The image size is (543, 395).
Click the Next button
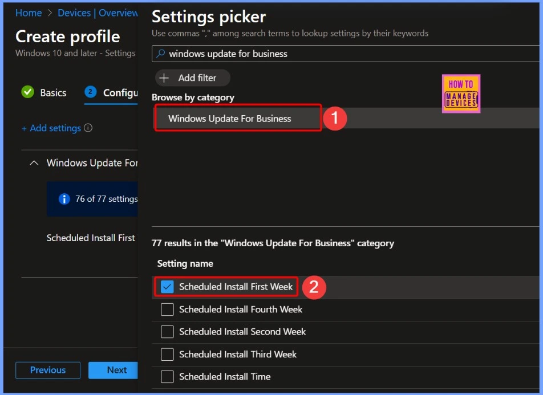point(114,370)
